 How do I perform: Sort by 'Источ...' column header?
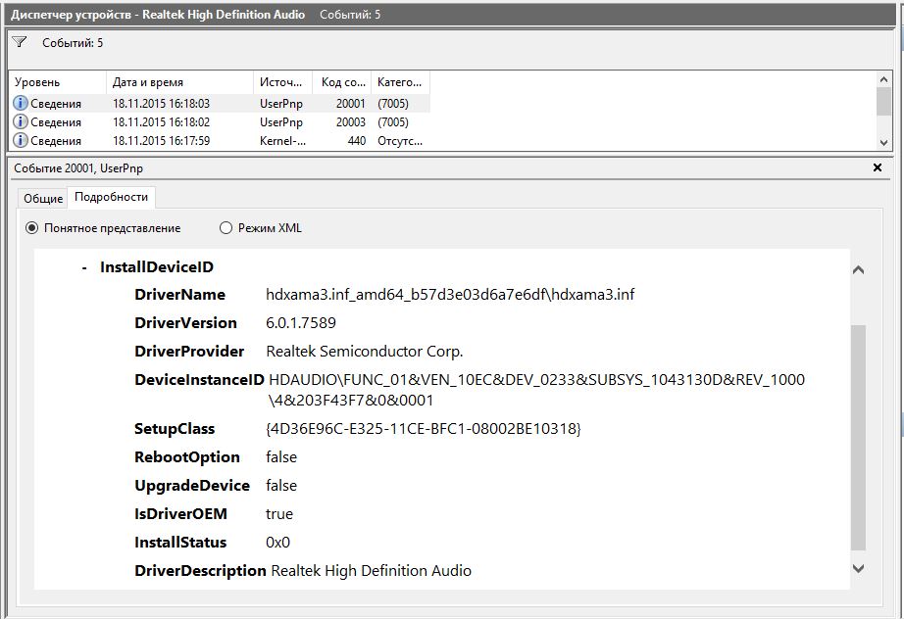282,82
